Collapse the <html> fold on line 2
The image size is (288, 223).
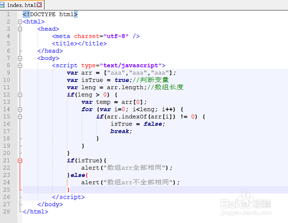click(x=20, y=22)
